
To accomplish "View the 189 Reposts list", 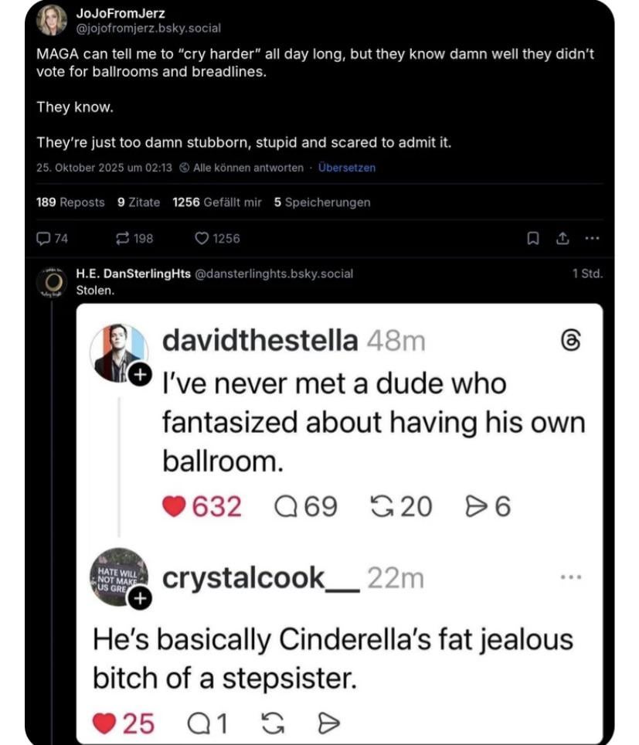I will tap(70, 202).
